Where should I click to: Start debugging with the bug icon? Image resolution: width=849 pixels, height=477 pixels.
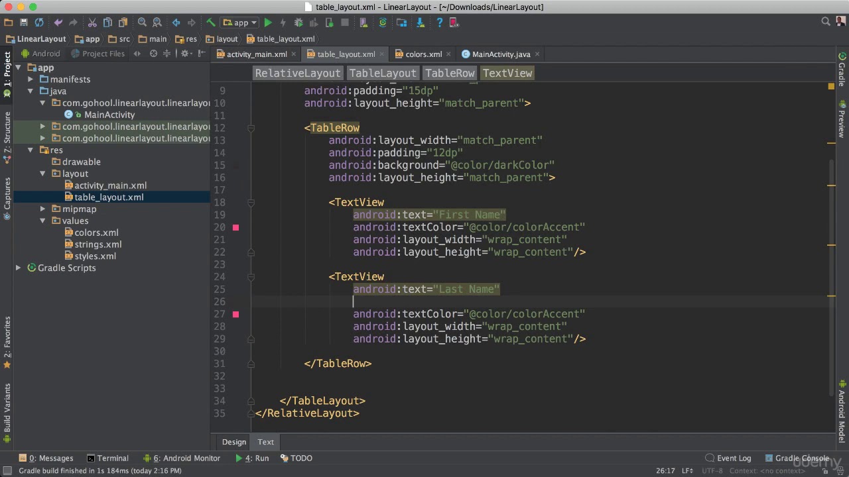tap(298, 23)
